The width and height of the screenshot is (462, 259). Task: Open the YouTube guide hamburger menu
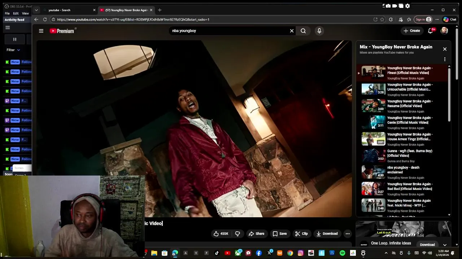click(41, 31)
